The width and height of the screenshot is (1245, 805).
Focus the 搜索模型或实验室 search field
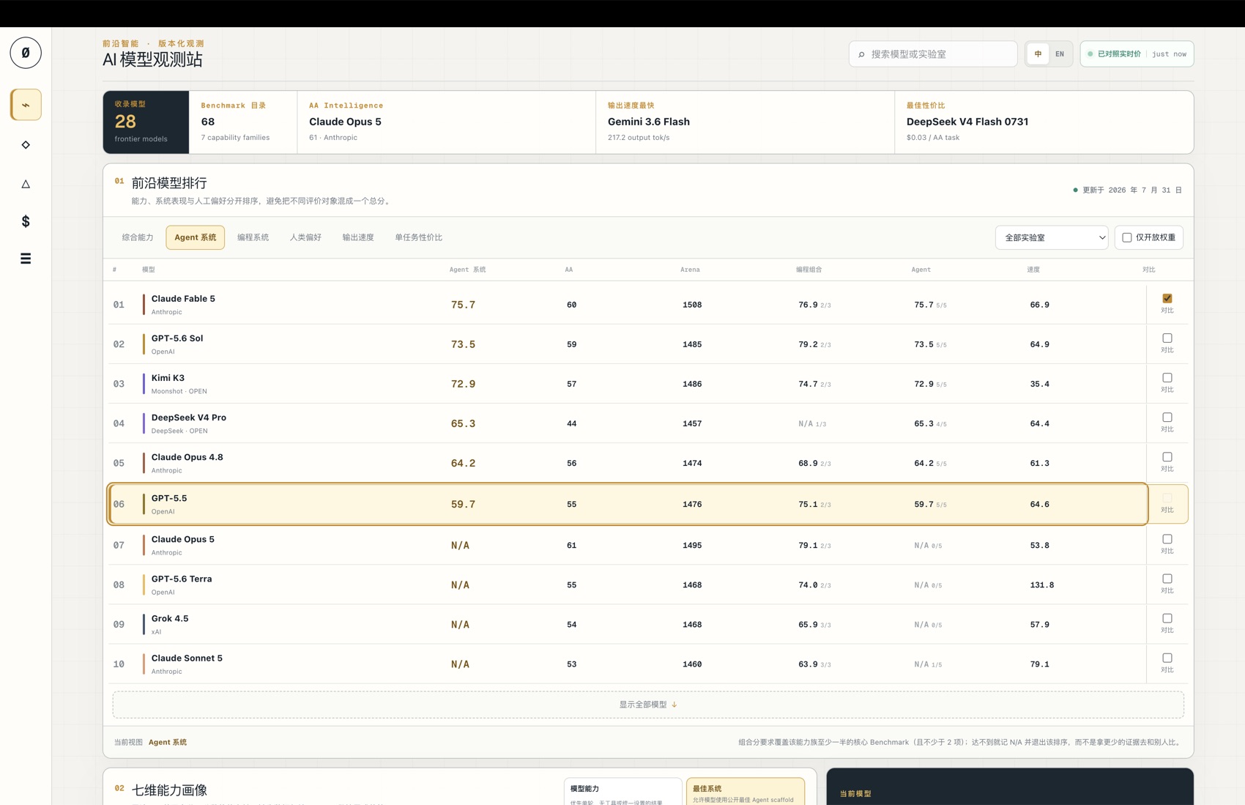pos(933,54)
